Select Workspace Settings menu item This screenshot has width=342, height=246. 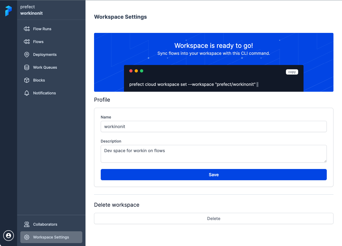(x=51, y=237)
